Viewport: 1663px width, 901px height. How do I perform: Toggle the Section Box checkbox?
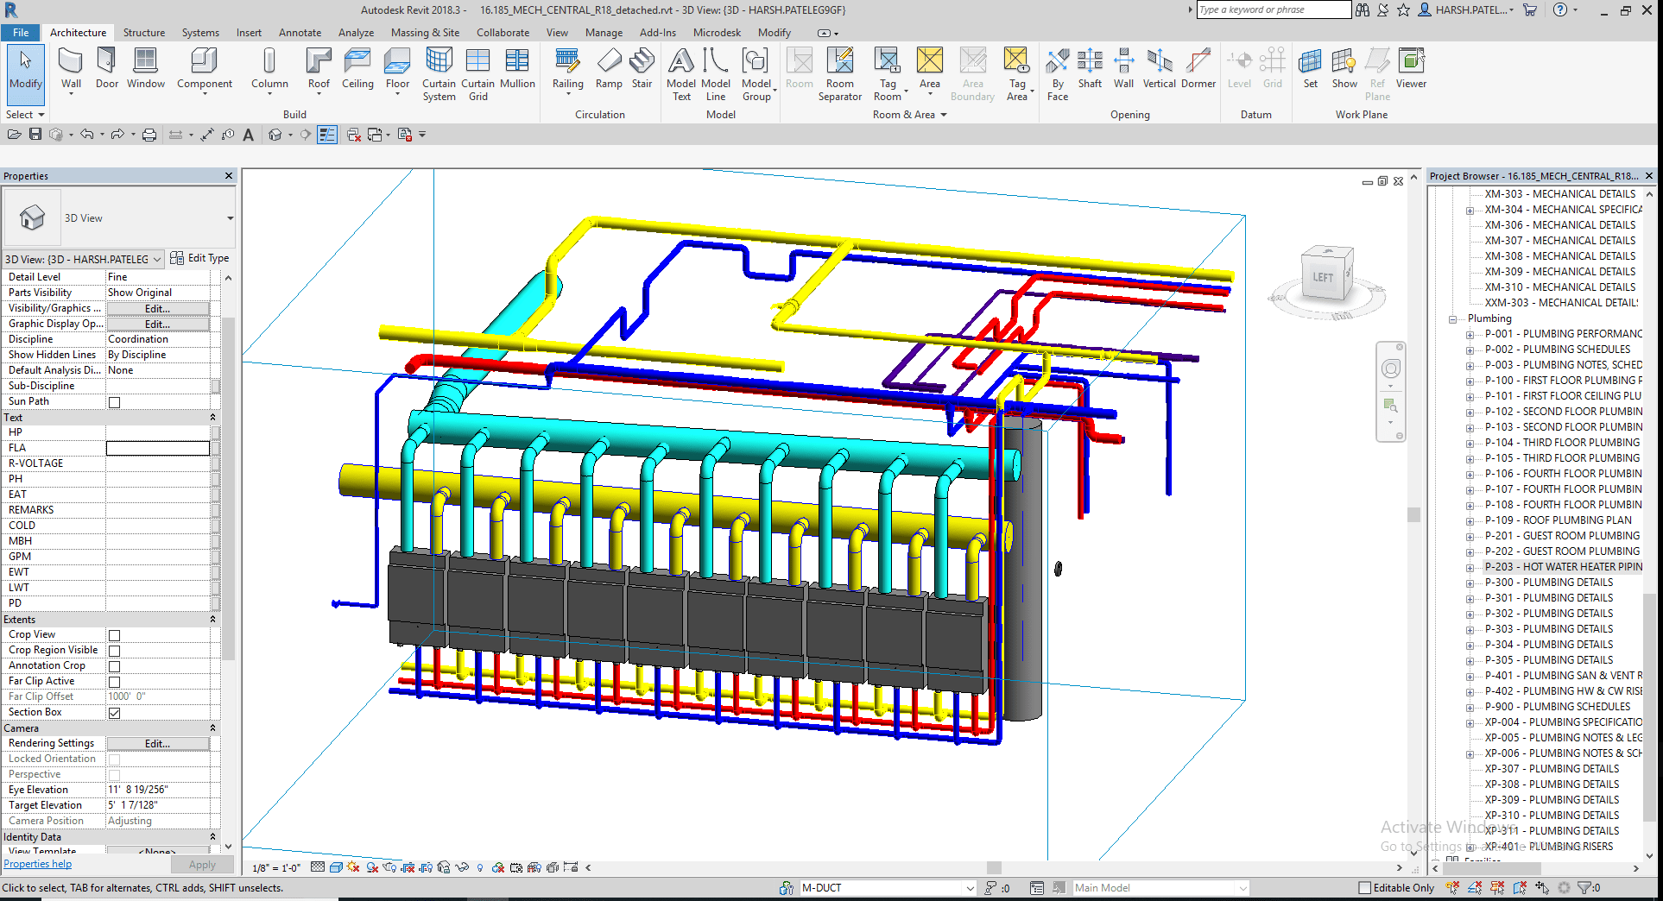(x=114, y=712)
